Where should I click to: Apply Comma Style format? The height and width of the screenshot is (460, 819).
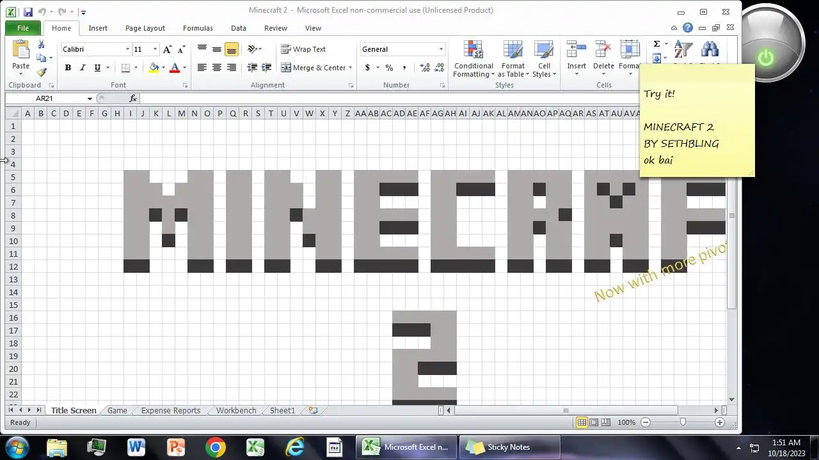404,68
